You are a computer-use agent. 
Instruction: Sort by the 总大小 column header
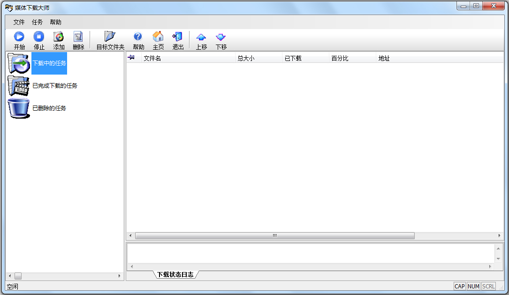pos(258,59)
